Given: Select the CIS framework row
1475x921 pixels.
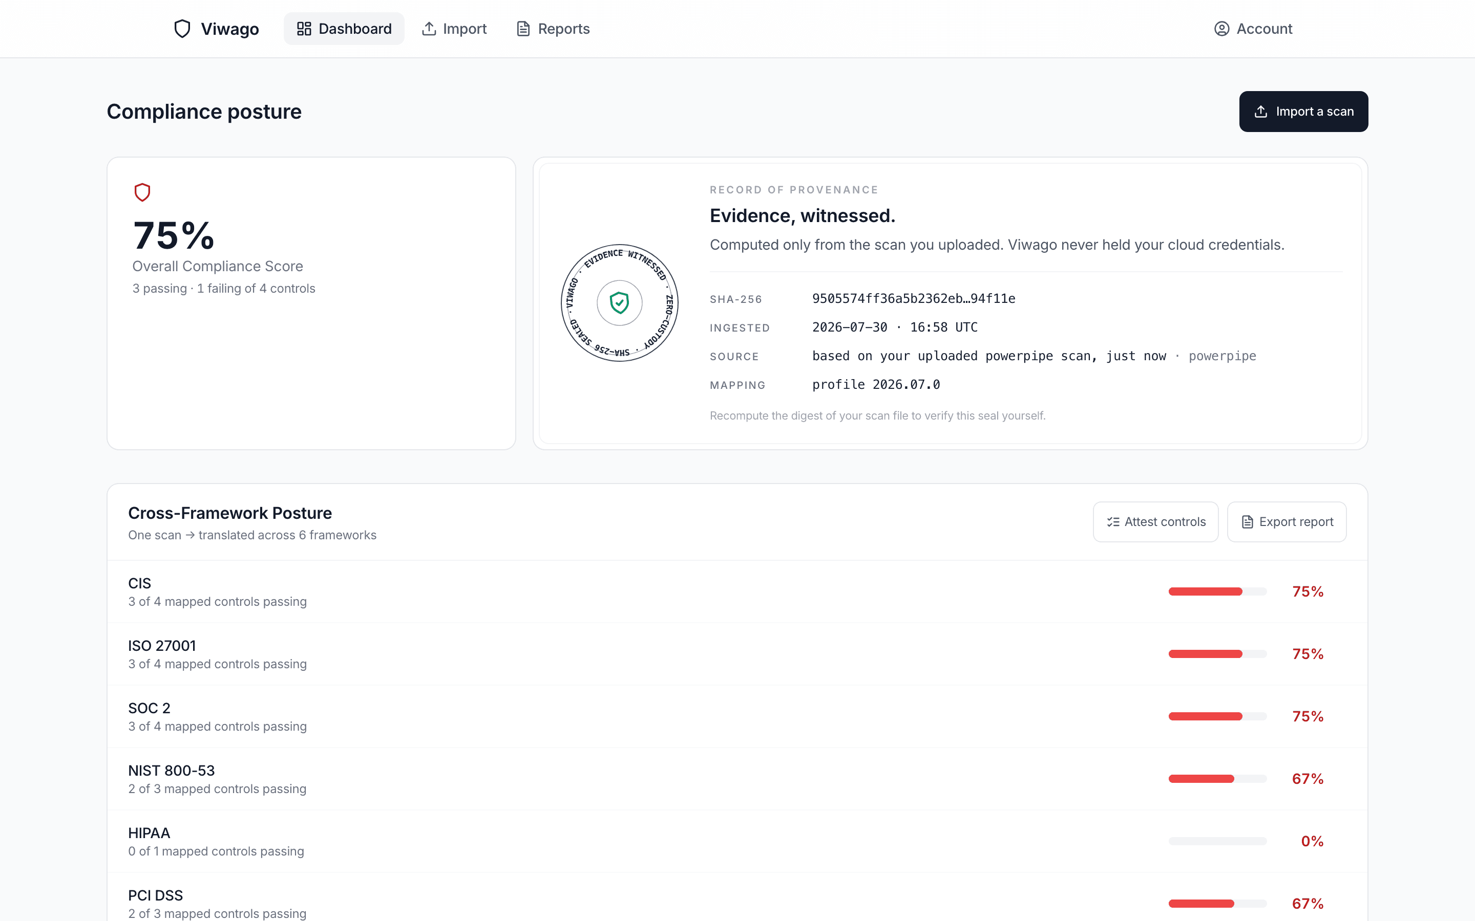Looking at the screenshot, I should (737, 591).
